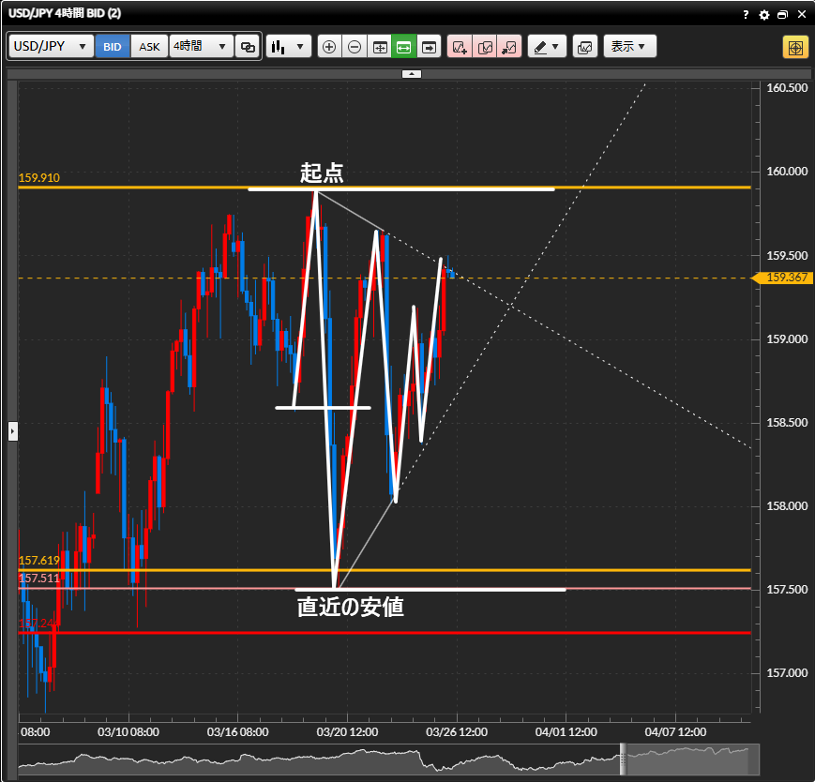Open the 4時間 timeframe dropdown
This screenshot has width=815, height=782.
(x=201, y=46)
